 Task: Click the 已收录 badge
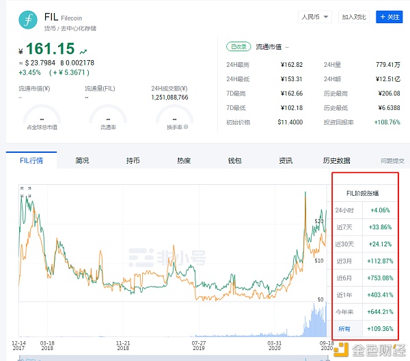(238, 47)
